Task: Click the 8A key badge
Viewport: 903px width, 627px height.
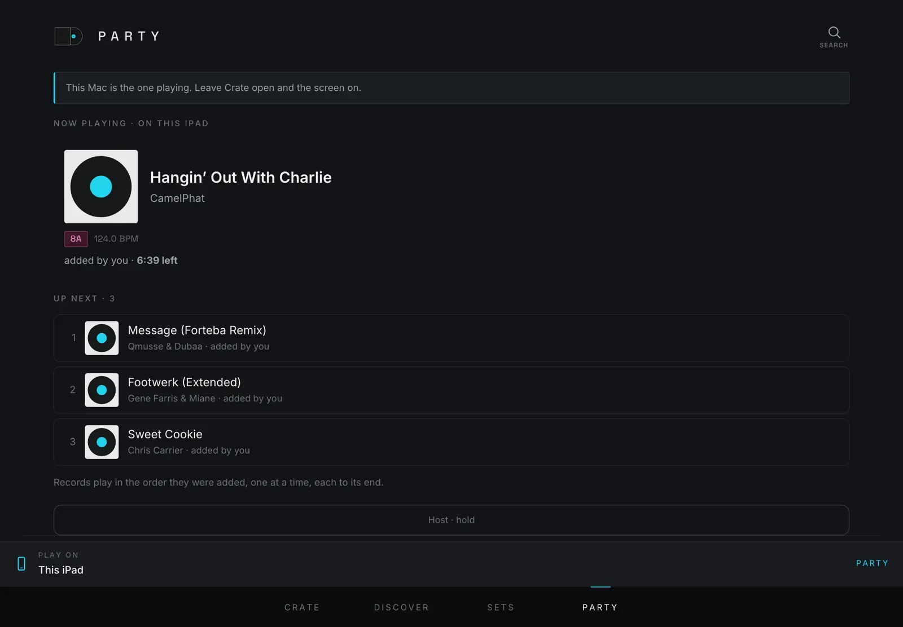Action: 76,239
